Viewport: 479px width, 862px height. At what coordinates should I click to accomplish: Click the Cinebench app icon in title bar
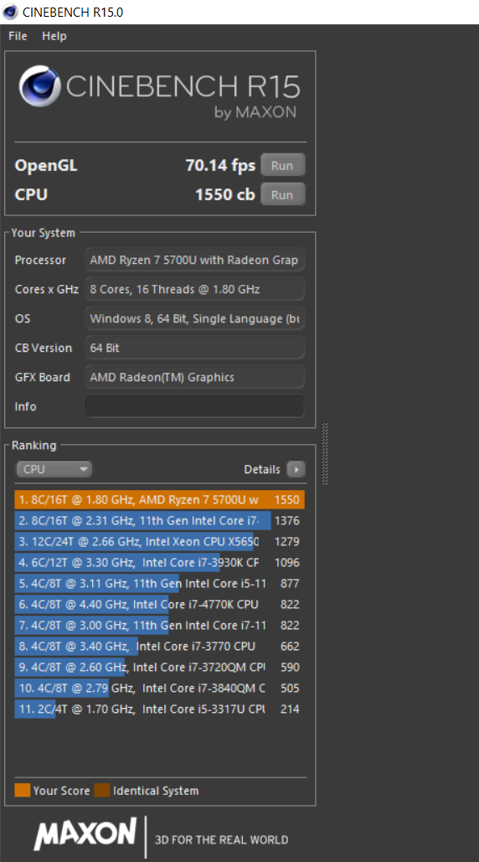pos(10,12)
